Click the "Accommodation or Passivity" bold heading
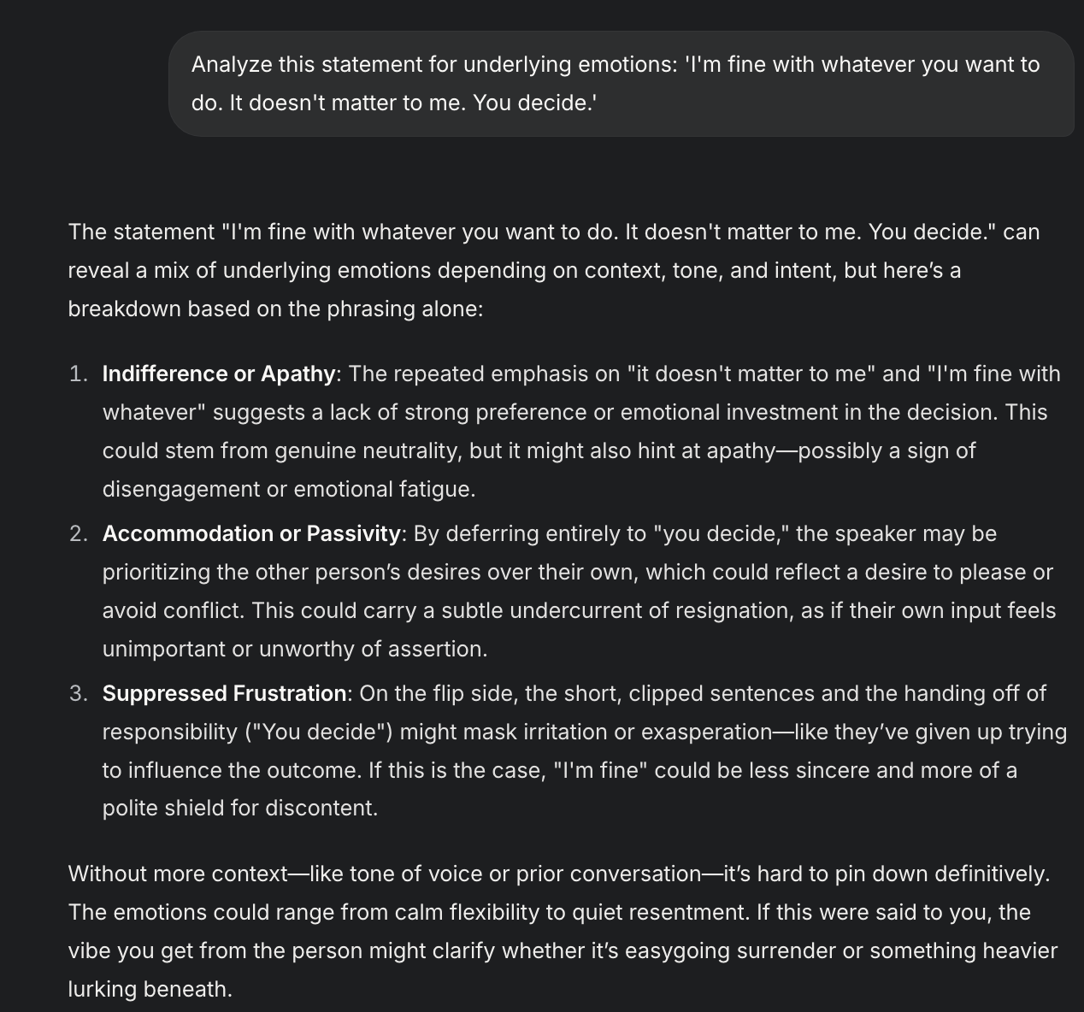The image size is (1084, 1012). (x=251, y=534)
